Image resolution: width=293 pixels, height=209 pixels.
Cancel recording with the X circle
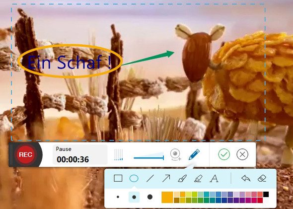(242, 154)
